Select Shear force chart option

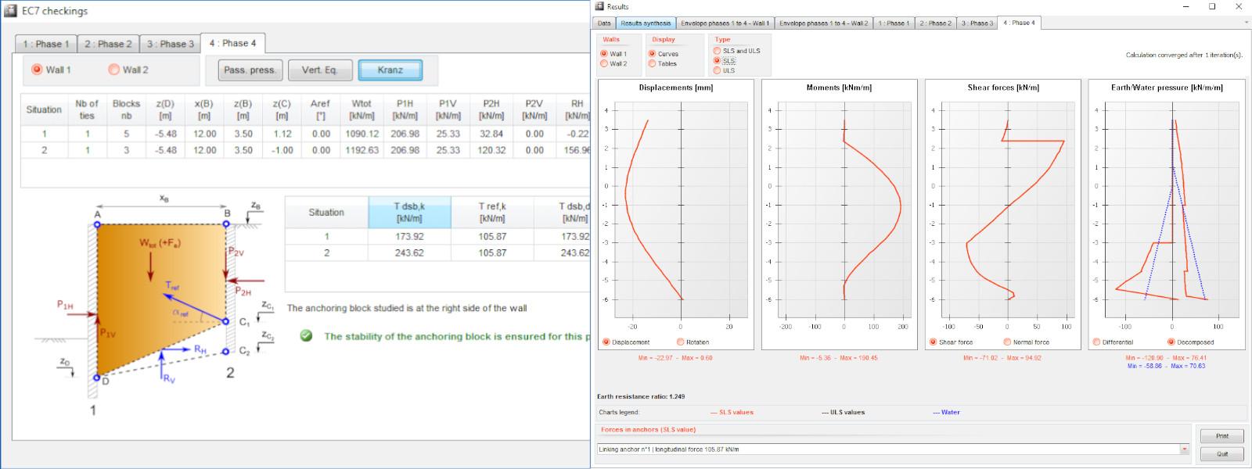(x=933, y=342)
